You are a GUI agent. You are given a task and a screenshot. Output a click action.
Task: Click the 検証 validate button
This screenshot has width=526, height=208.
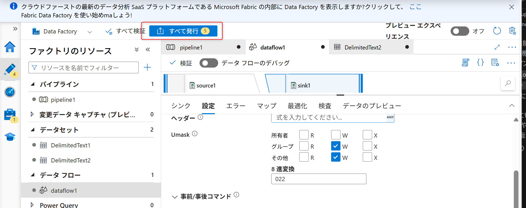tap(181, 63)
